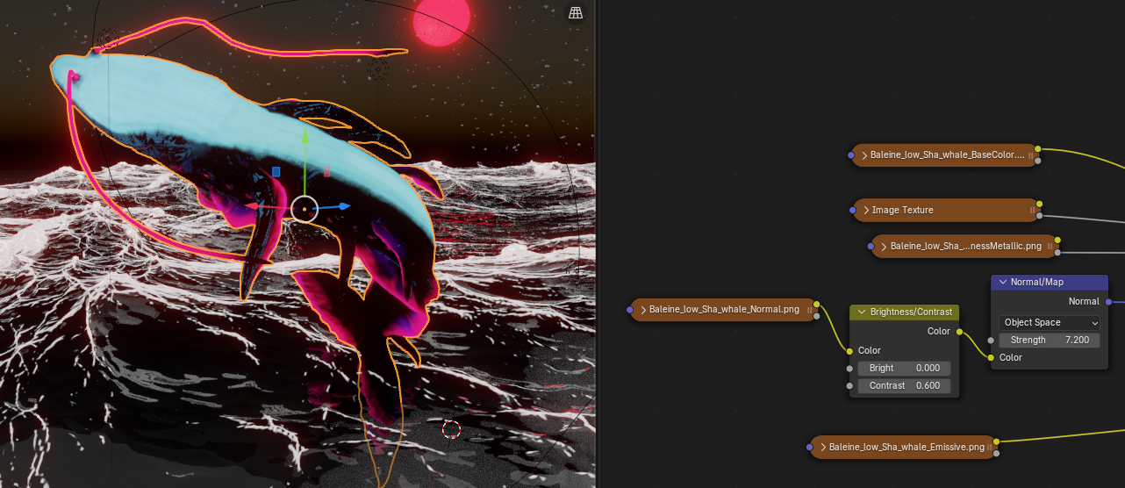1125x488 pixels.
Task: Select the Baleine_low_Sha_whale_BaseColor node label
Action: 947,154
